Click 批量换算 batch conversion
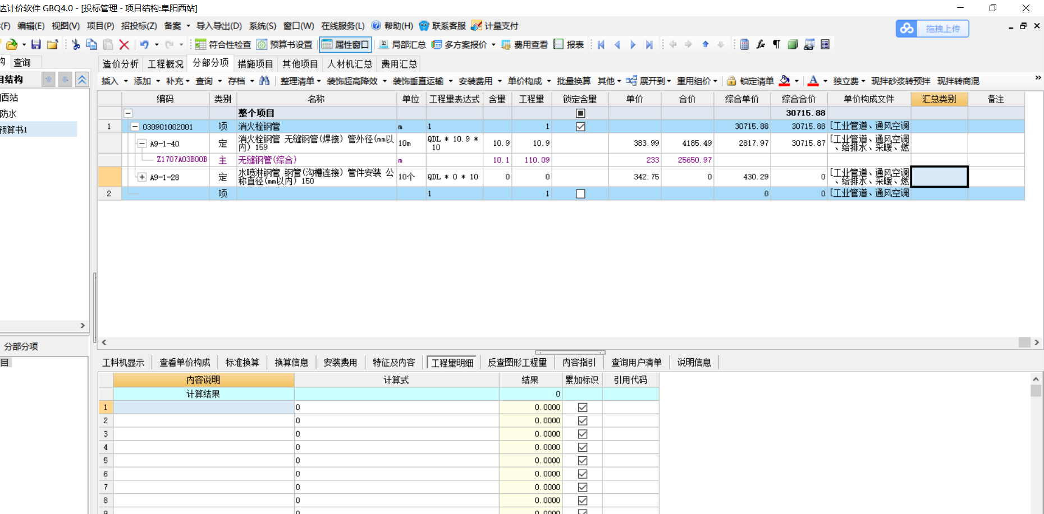 574,81
